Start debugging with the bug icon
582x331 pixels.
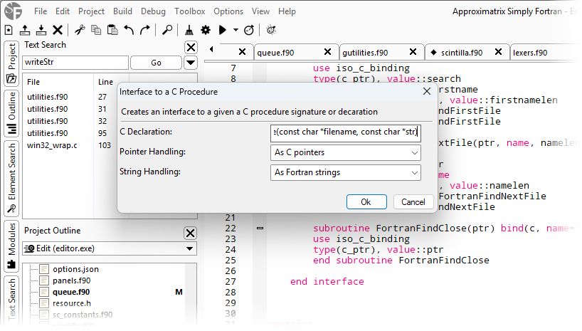point(271,30)
